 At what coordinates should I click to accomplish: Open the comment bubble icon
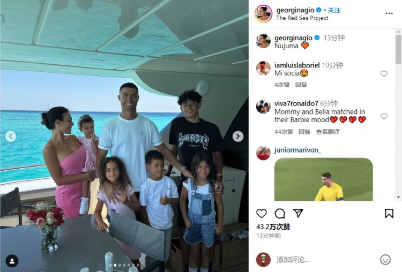pos(280,213)
